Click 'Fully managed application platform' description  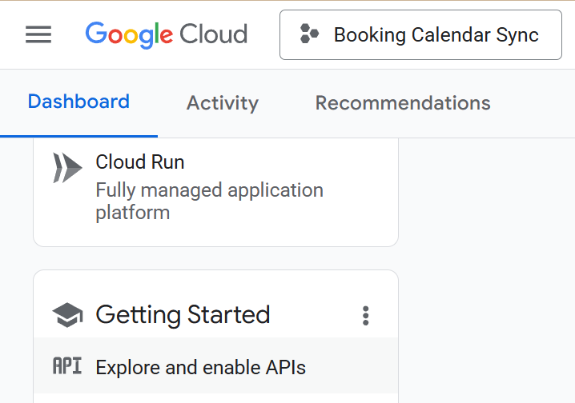pos(209,201)
